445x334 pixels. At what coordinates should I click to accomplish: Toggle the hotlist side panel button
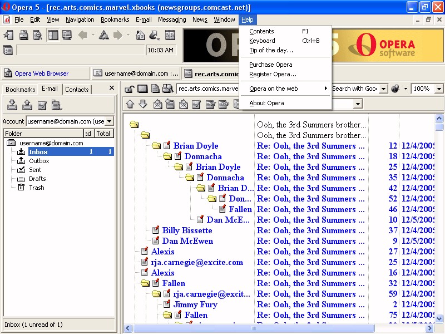coord(53,35)
